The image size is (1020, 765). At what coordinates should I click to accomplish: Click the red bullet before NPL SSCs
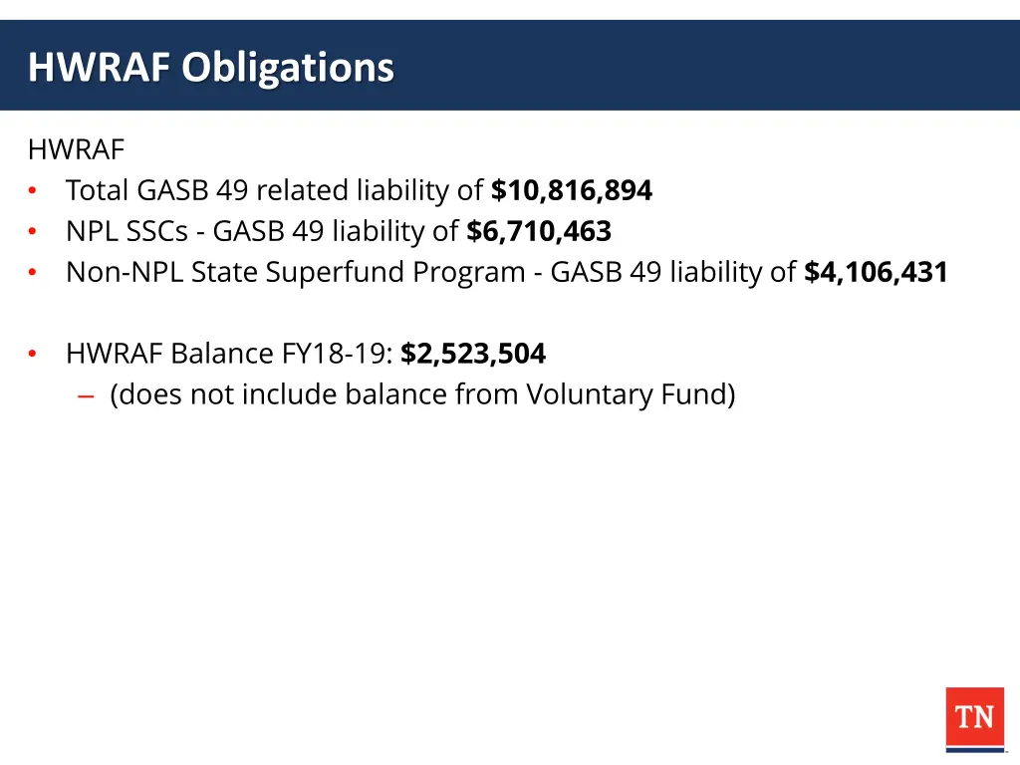(33, 231)
